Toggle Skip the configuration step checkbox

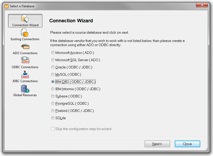53,129
